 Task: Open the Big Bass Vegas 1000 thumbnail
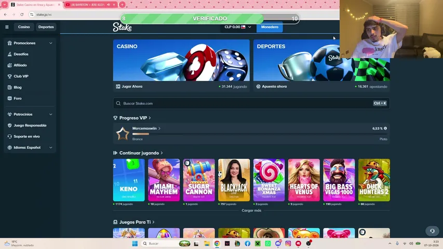[x=339, y=180]
